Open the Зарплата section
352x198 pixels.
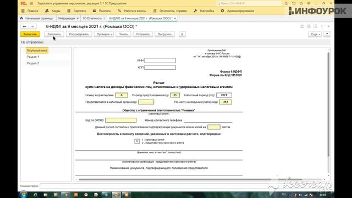coord(77,11)
